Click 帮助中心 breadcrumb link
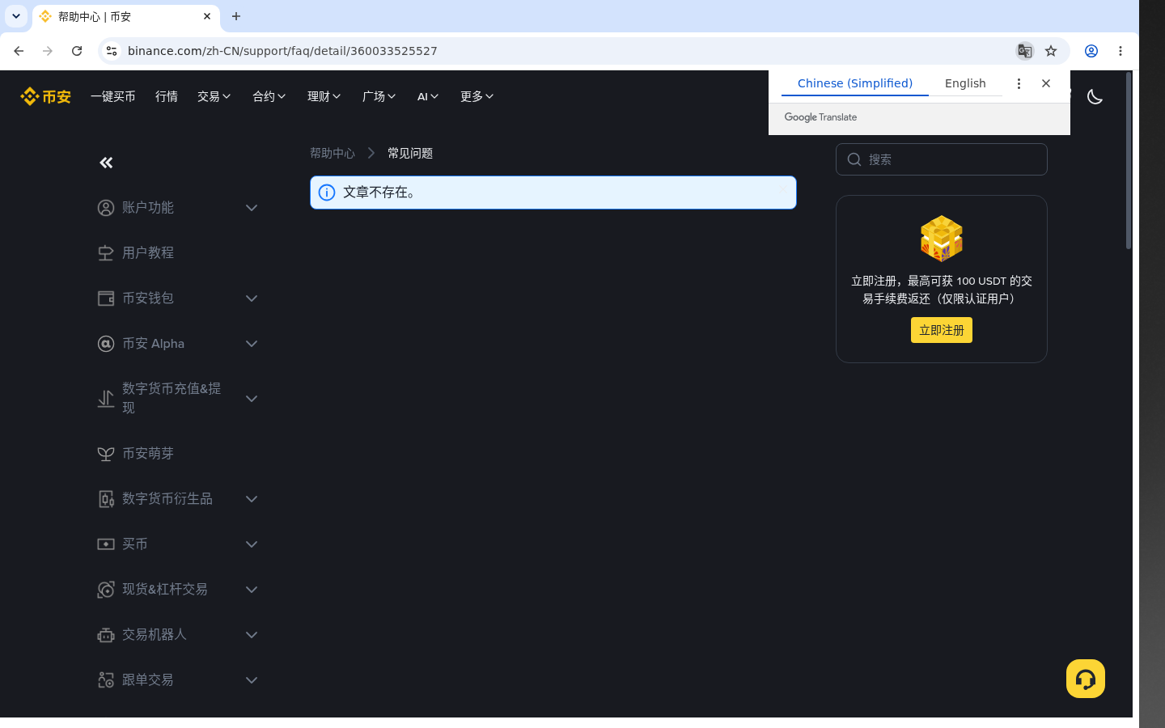 coord(333,153)
